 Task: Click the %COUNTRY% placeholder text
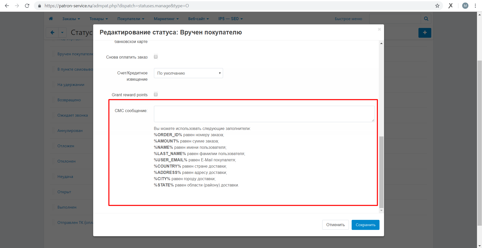[x=168, y=166]
